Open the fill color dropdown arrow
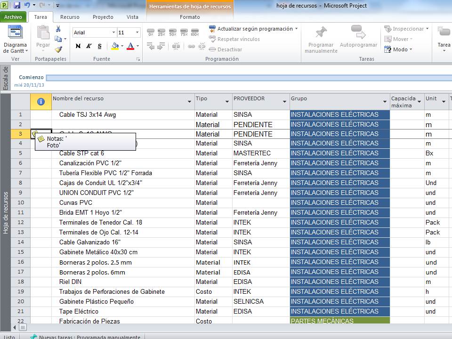 tap(122, 46)
